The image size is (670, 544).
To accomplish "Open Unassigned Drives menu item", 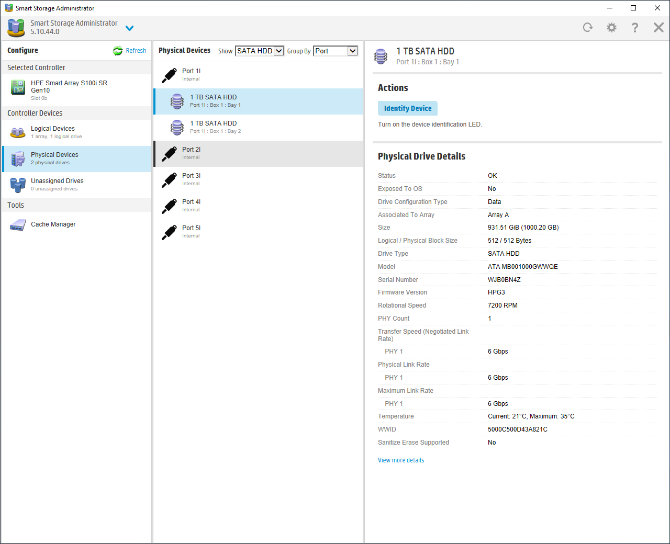I will [x=76, y=185].
